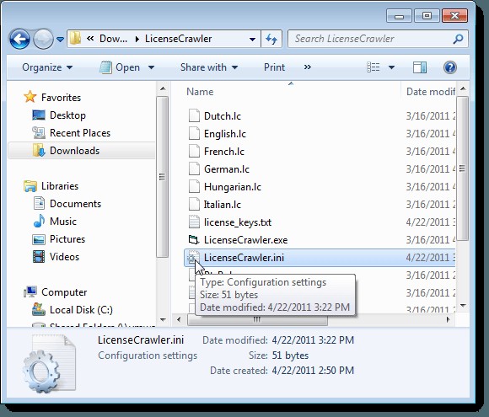Select the Italian.lc file
The image size is (489, 417).
223,205
